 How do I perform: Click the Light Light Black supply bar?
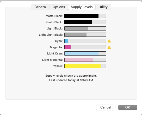tap(85, 35)
